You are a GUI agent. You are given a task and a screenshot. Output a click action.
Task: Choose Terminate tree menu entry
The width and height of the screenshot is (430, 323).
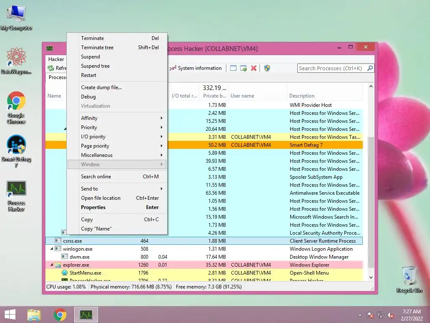click(x=117, y=48)
